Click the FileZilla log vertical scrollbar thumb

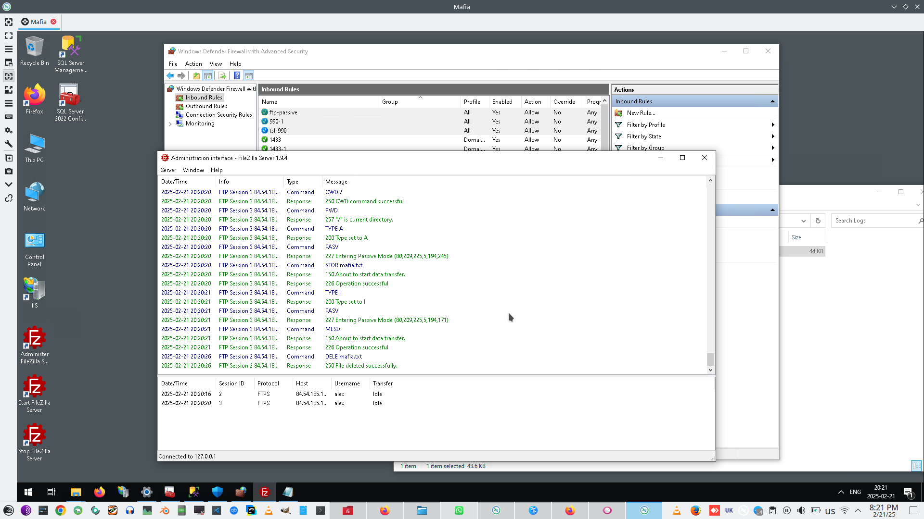coord(710,359)
